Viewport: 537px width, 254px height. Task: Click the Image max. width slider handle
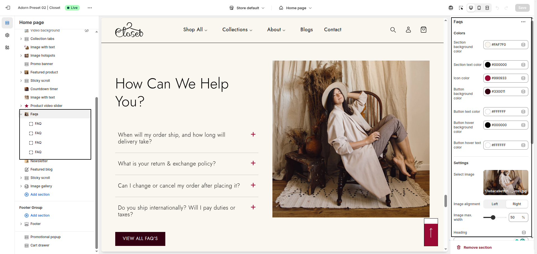(493, 217)
